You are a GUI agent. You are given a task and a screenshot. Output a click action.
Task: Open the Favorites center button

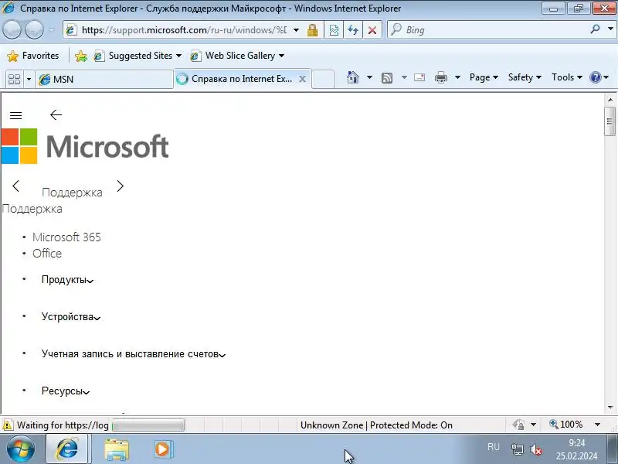(x=33, y=56)
